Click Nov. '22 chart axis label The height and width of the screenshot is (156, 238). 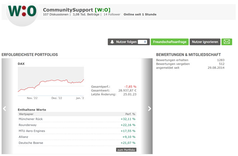32,98
